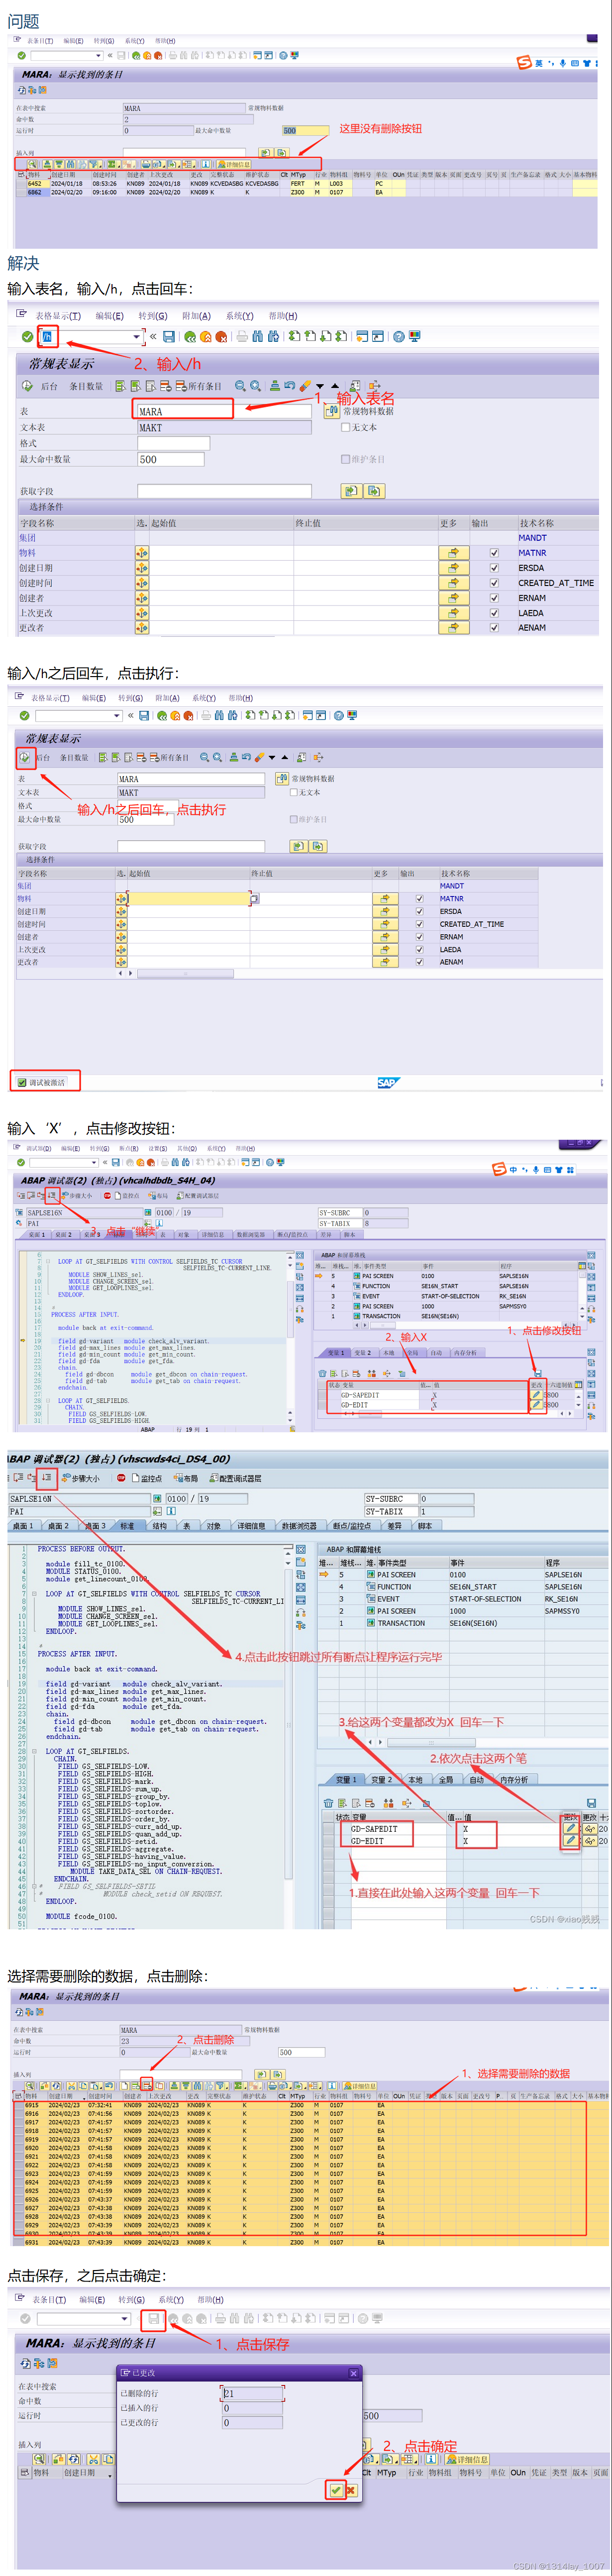The height and width of the screenshot is (2576, 612).
Task: Click 物料 multiple-selection arrow in /h screen
Action: [x=453, y=553]
